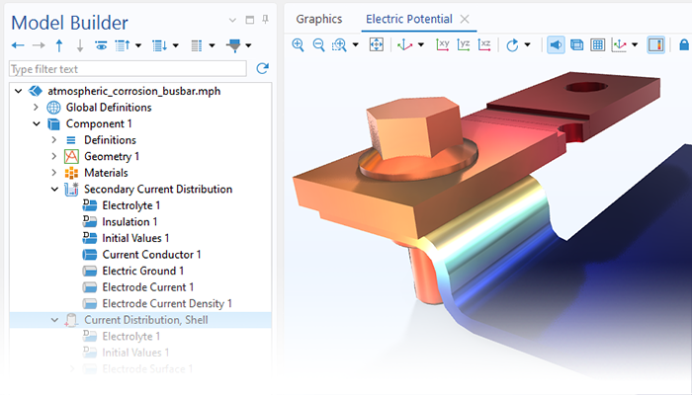
Task: Open the tree columns layout dropdown arrow
Action: pyautogui.click(x=212, y=45)
